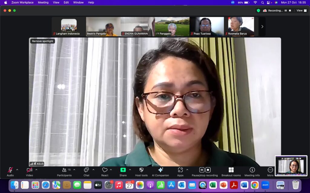Launch the AI Companion
The width and height of the screenshot is (310, 193).
[x=160, y=170]
